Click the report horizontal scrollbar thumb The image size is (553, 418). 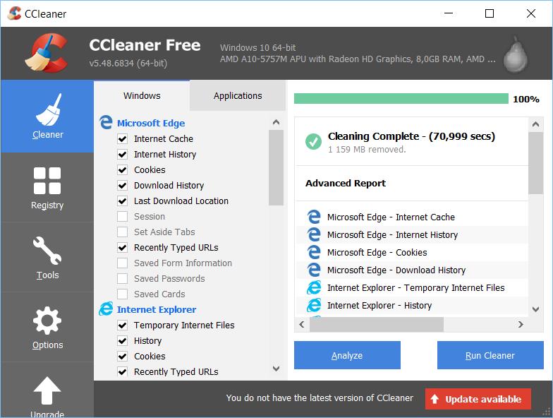[377, 325]
